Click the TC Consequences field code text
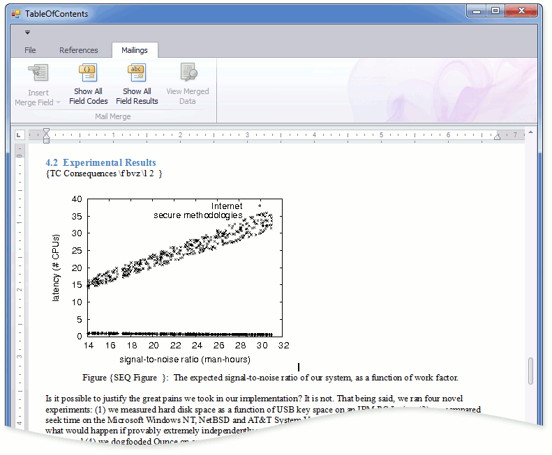 tap(104, 173)
